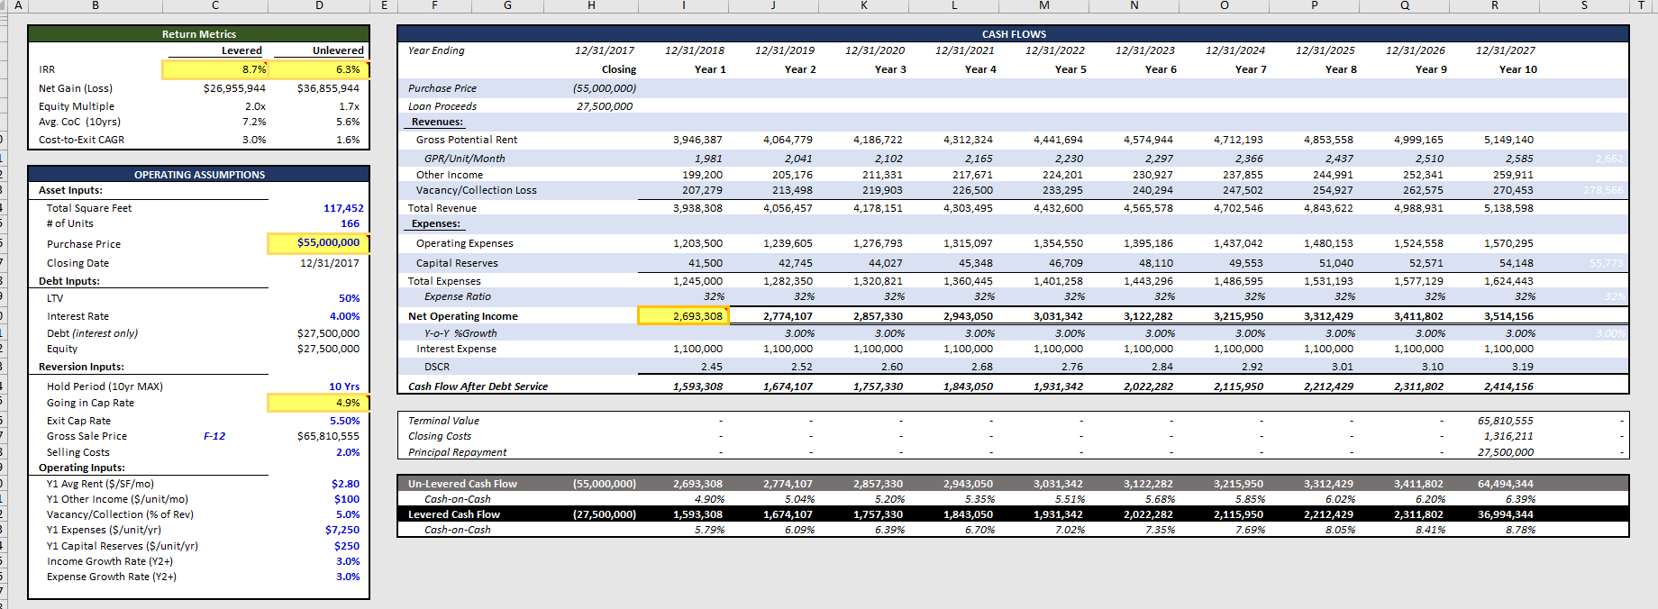Image resolution: width=1658 pixels, height=609 pixels.
Task: Select the OPERATING ASSUMPTIONS header bar
Action: (x=198, y=175)
